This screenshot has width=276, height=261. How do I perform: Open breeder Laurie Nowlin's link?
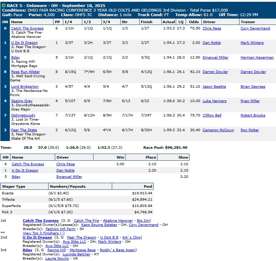(x=58, y=258)
